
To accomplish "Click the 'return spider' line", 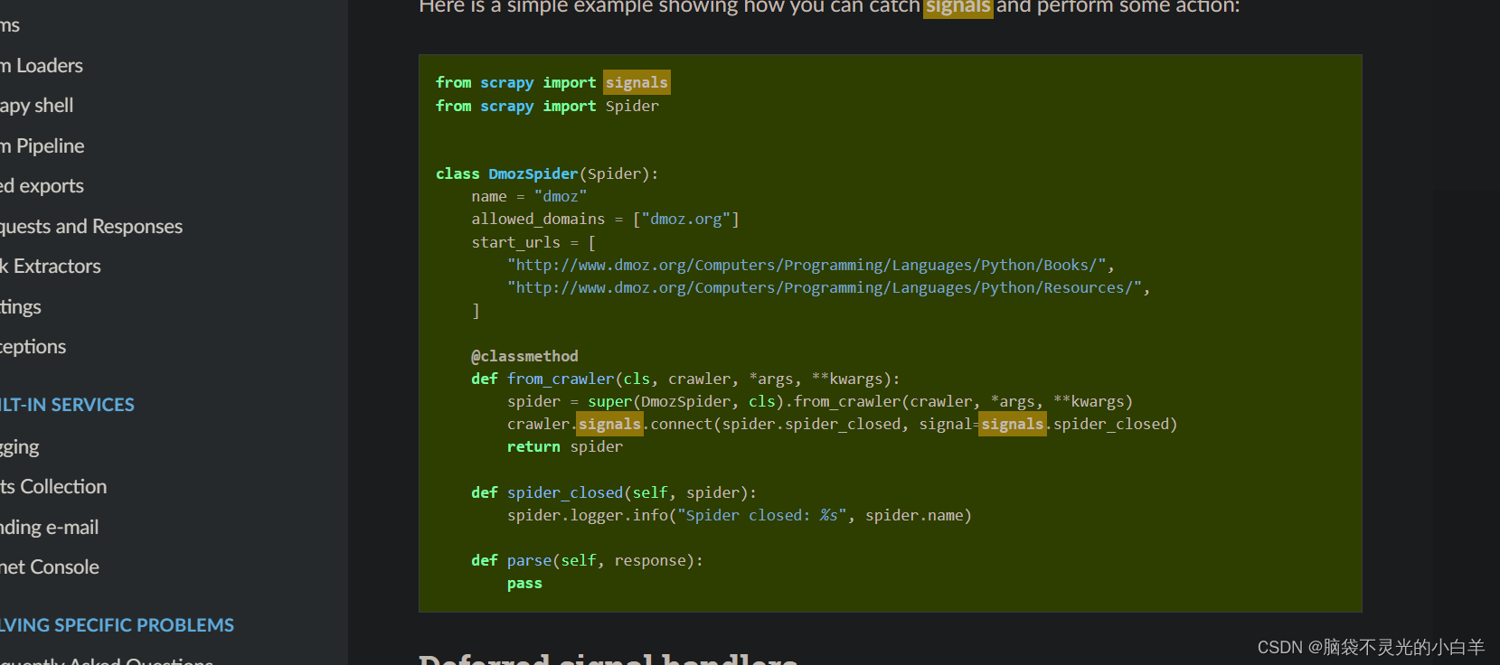I will [565, 446].
